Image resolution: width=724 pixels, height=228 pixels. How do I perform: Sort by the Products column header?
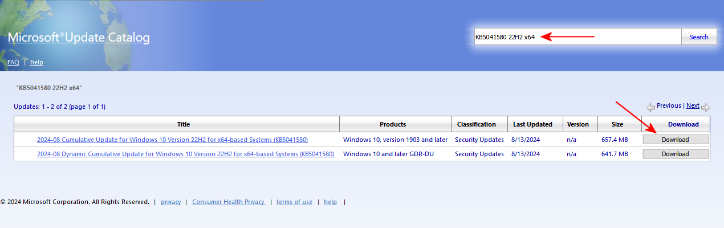[x=393, y=124]
